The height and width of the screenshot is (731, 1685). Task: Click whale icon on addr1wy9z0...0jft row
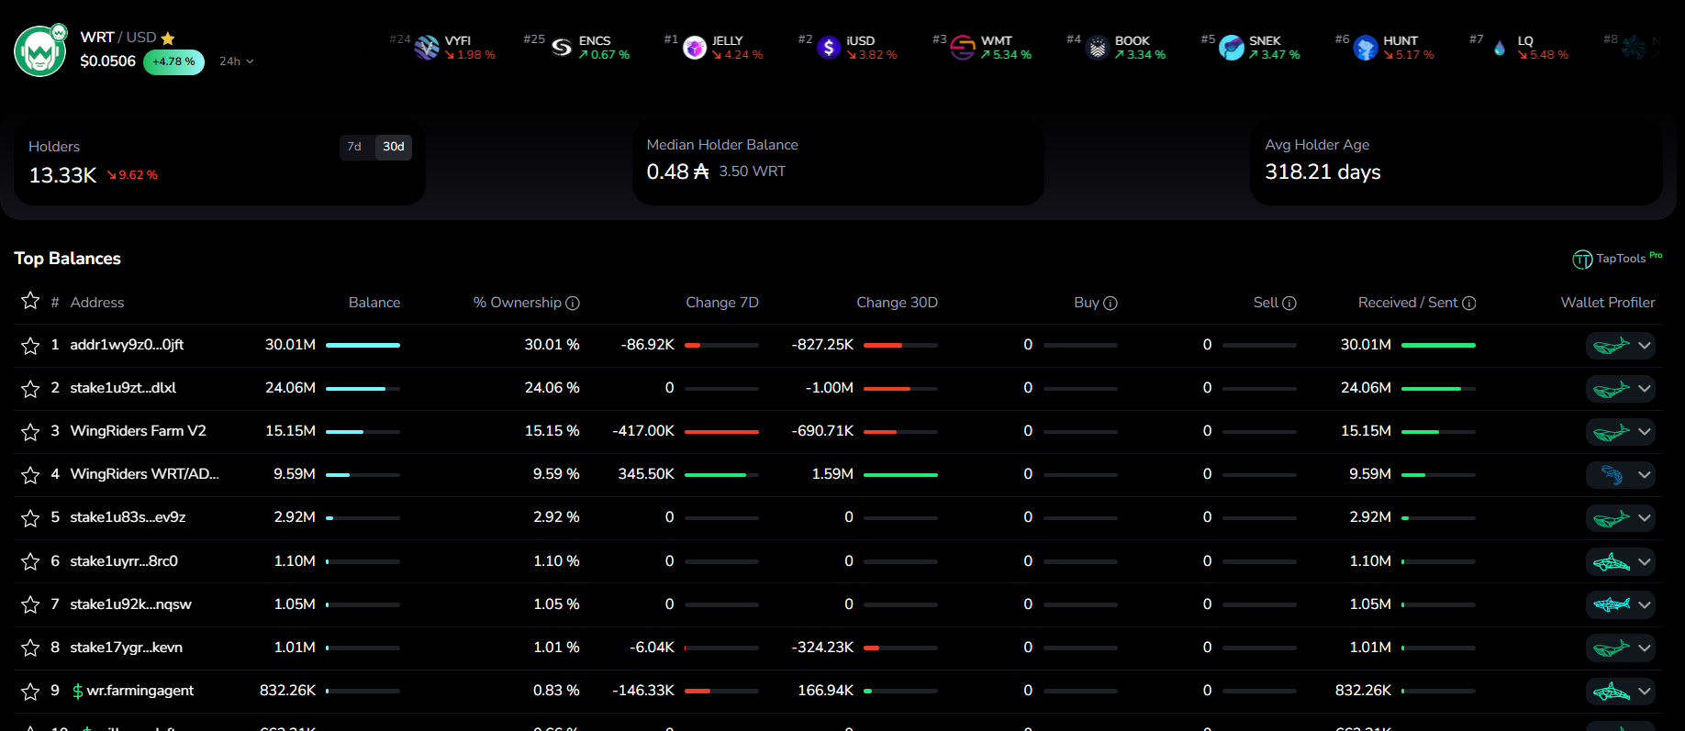1612,346
